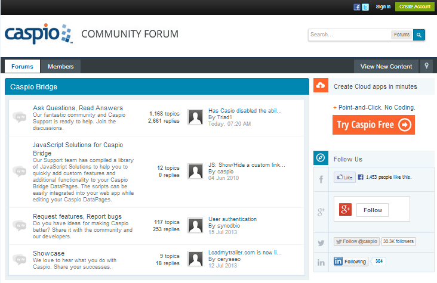The height and width of the screenshot is (283, 437).
Task: Click the Twitter icon in top bar
Action: pyautogui.click(x=365, y=7)
